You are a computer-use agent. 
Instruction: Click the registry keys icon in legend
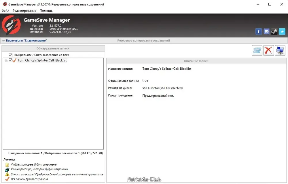pyautogui.click(x=7, y=169)
